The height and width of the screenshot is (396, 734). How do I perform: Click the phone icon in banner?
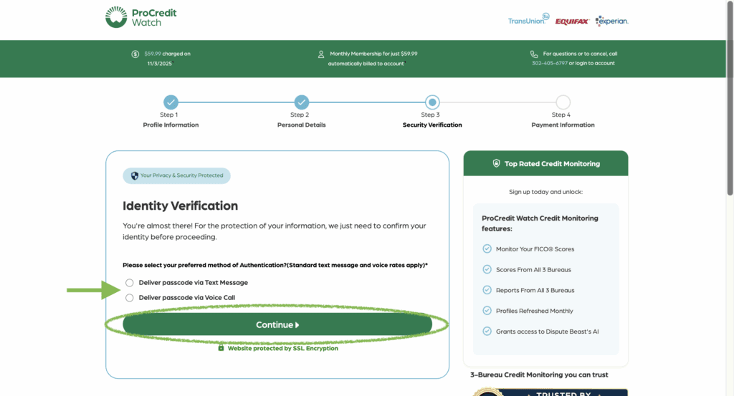click(534, 54)
